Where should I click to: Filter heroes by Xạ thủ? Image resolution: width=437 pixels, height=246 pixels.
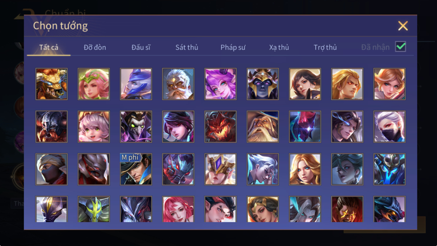point(279,47)
